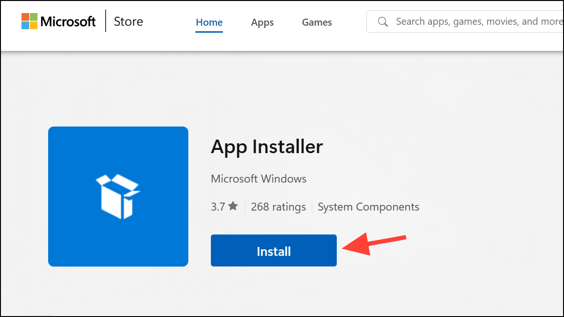
Task: Click the star rating icon
Action: pos(233,205)
